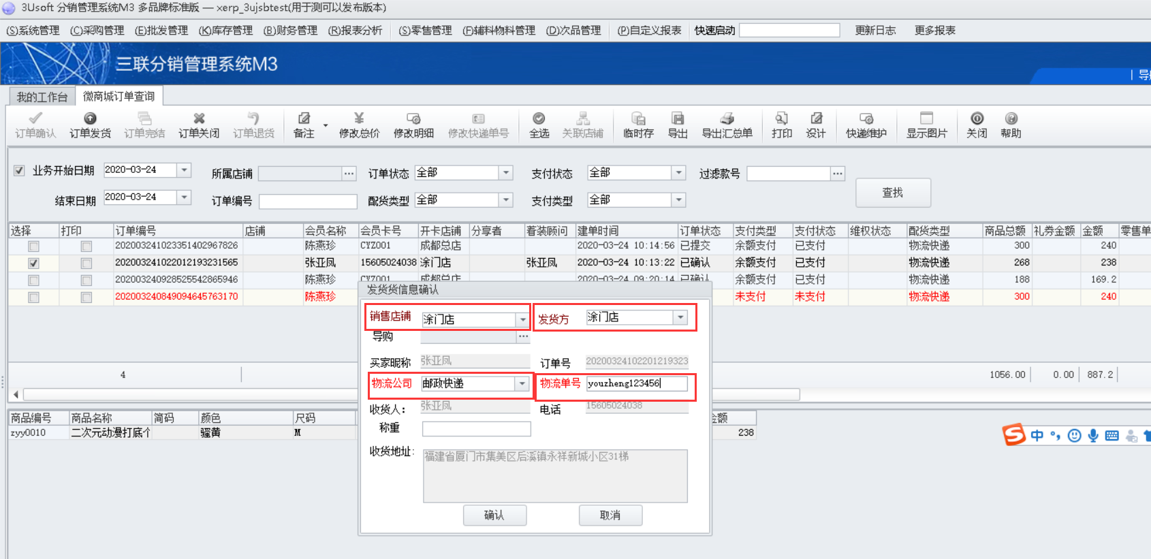The width and height of the screenshot is (1151, 559).
Task: Open the 业务开始日期 date dropdown
Action: [184, 170]
